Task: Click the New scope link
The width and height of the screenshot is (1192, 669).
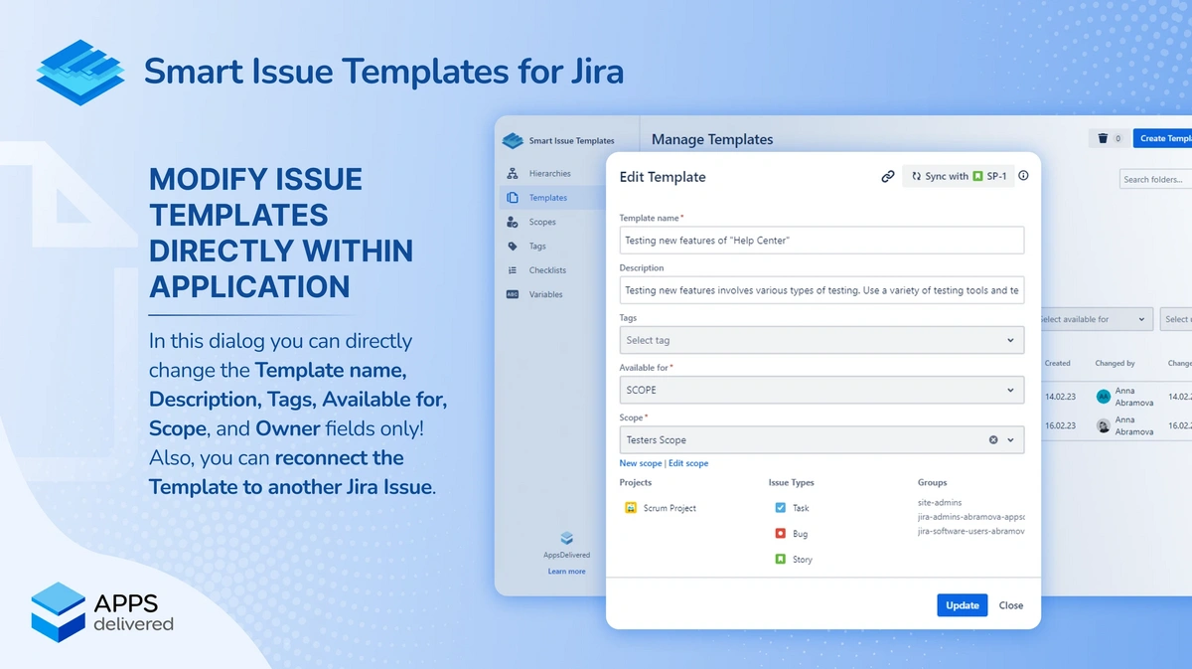Action: [x=640, y=463]
